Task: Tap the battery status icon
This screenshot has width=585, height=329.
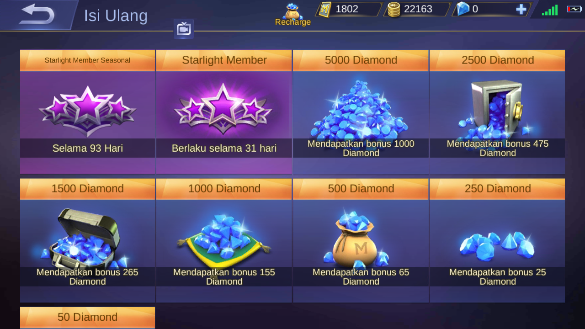Action: click(574, 9)
